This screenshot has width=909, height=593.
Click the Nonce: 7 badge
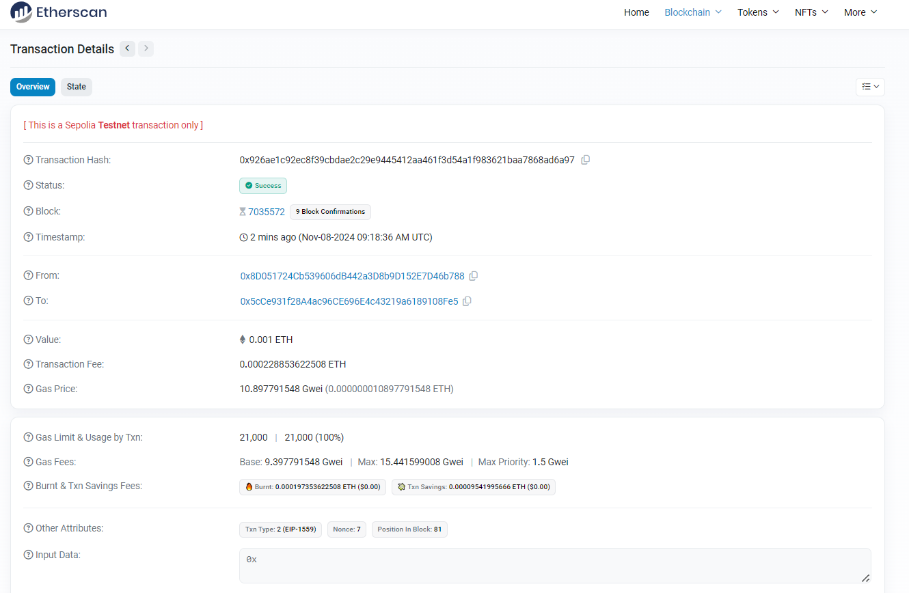[x=347, y=529]
